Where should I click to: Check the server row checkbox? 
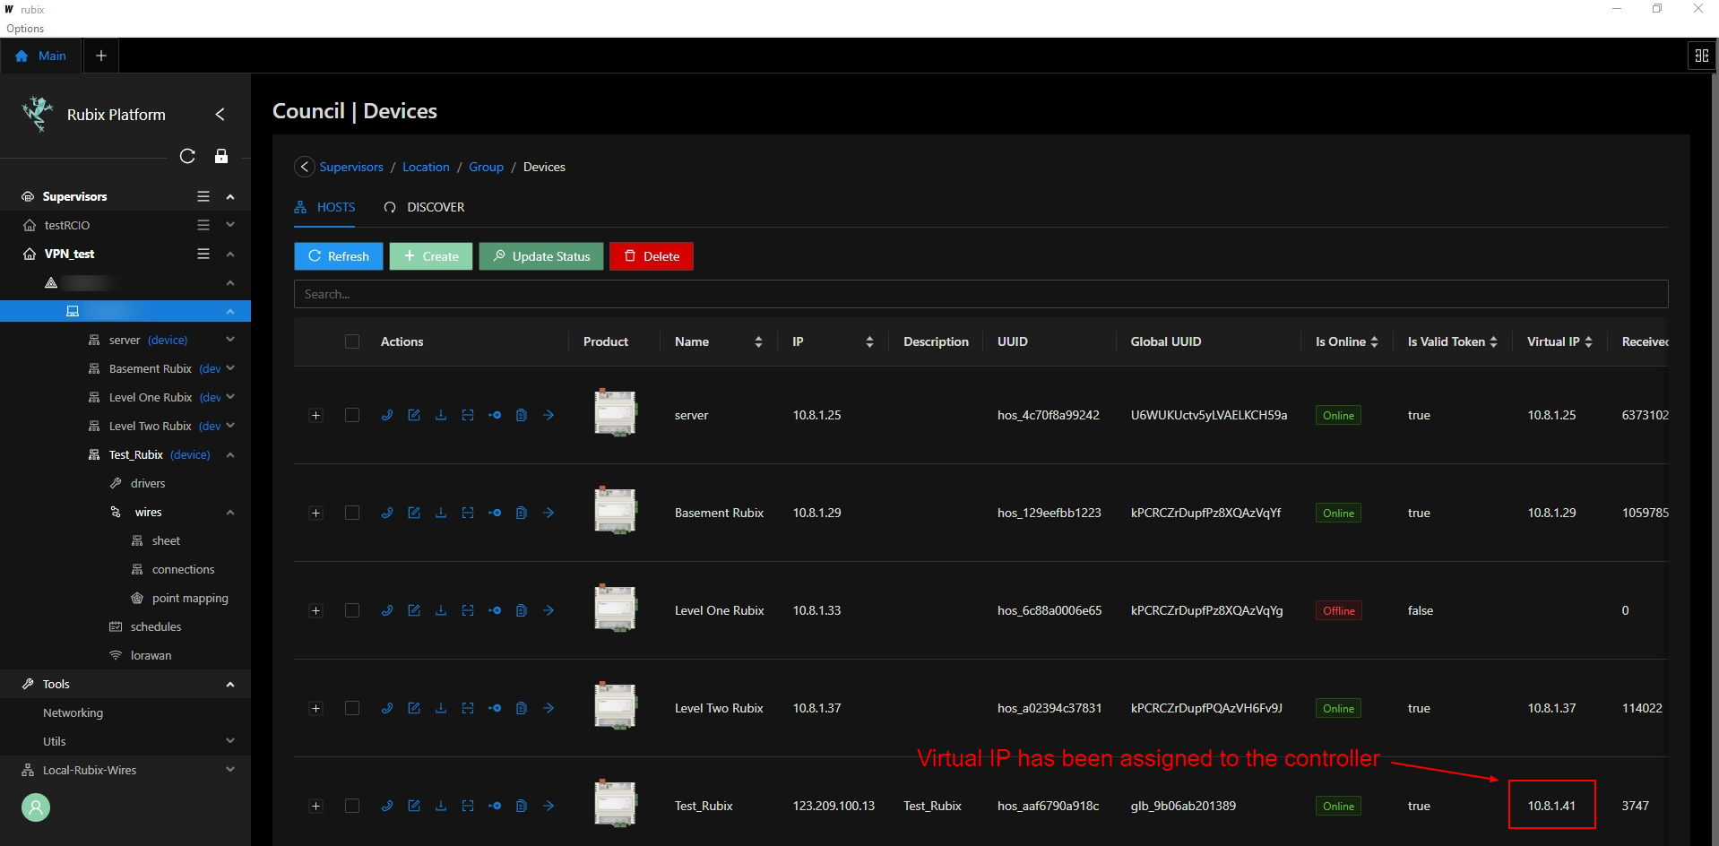(352, 415)
